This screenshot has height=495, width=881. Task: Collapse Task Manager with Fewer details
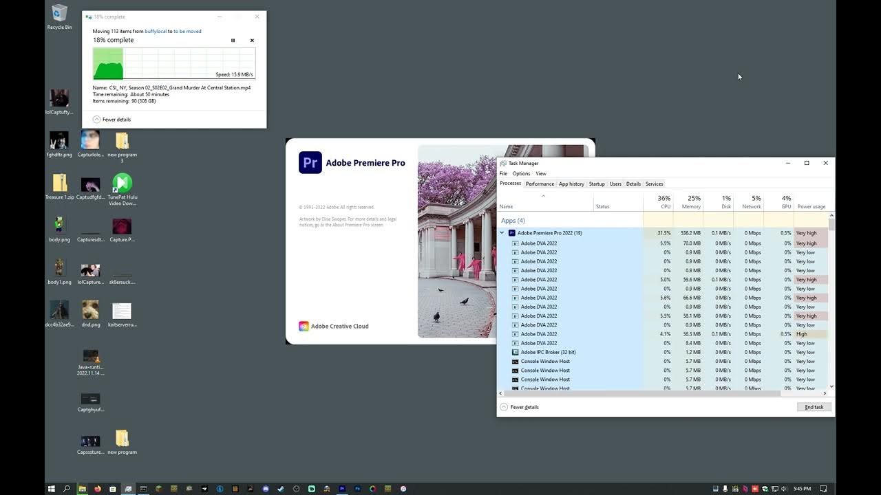point(520,407)
